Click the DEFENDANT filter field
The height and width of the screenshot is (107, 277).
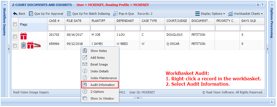[x=127, y=28]
